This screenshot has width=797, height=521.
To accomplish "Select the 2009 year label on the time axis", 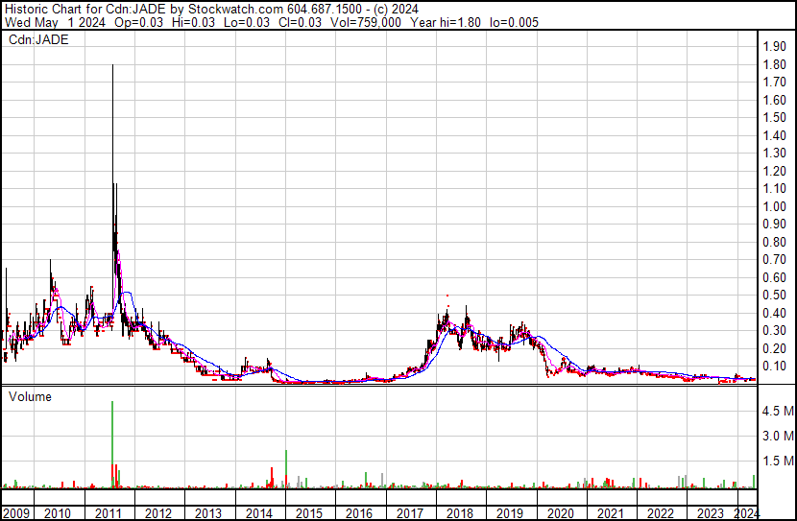I will point(16,513).
